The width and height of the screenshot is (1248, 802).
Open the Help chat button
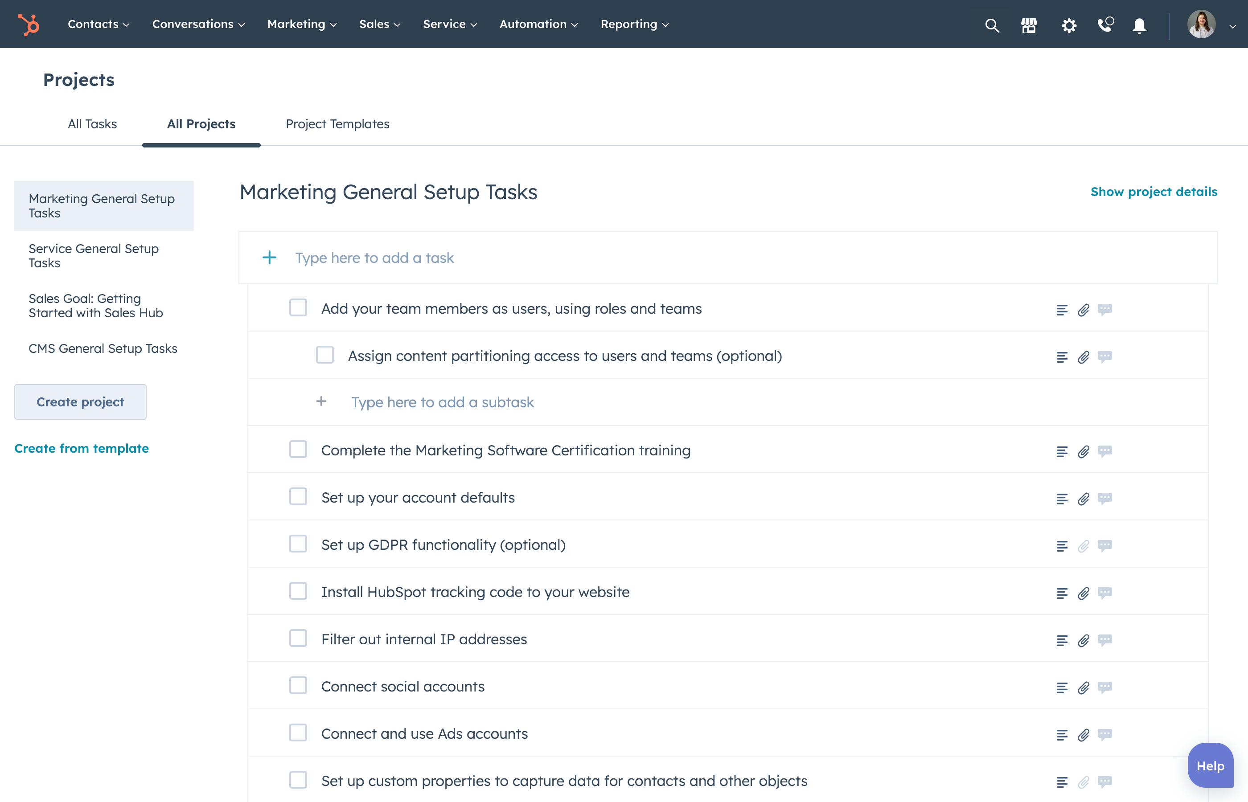1211,765
